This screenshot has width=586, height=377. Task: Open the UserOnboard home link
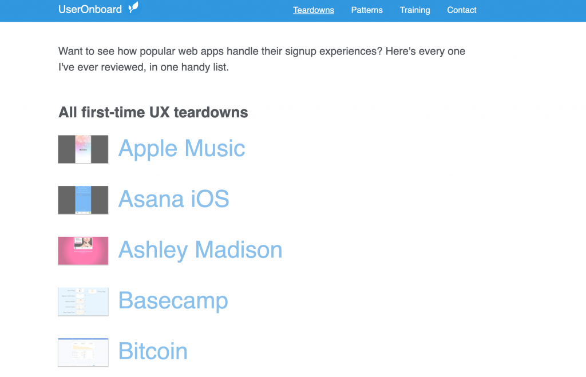pyautogui.click(x=98, y=9)
